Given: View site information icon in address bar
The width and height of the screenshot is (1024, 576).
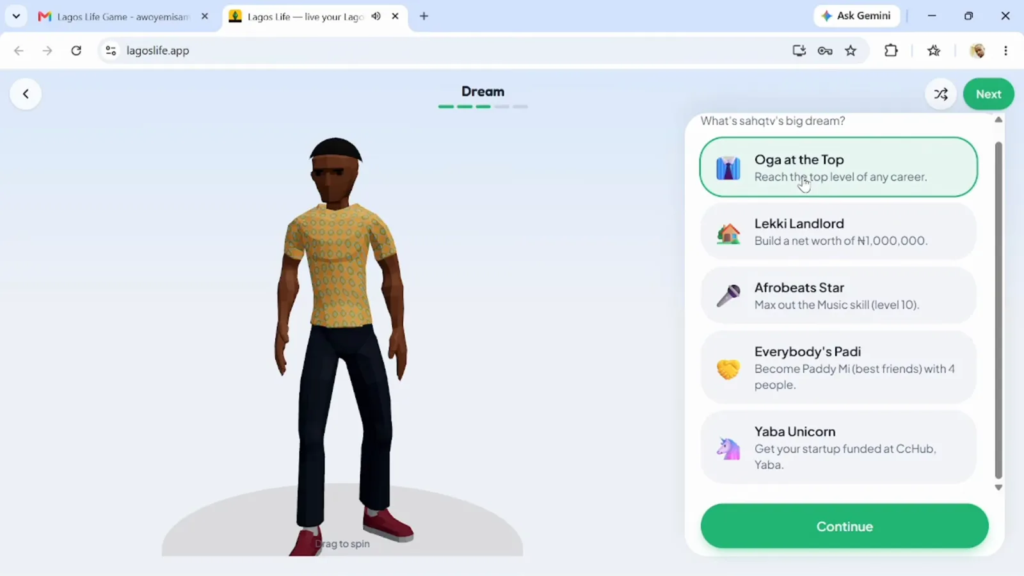Looking at the screenshot, I should click(111, 51).
